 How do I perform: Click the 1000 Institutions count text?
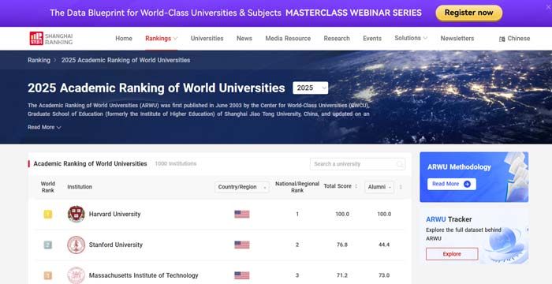click(176, 164)
